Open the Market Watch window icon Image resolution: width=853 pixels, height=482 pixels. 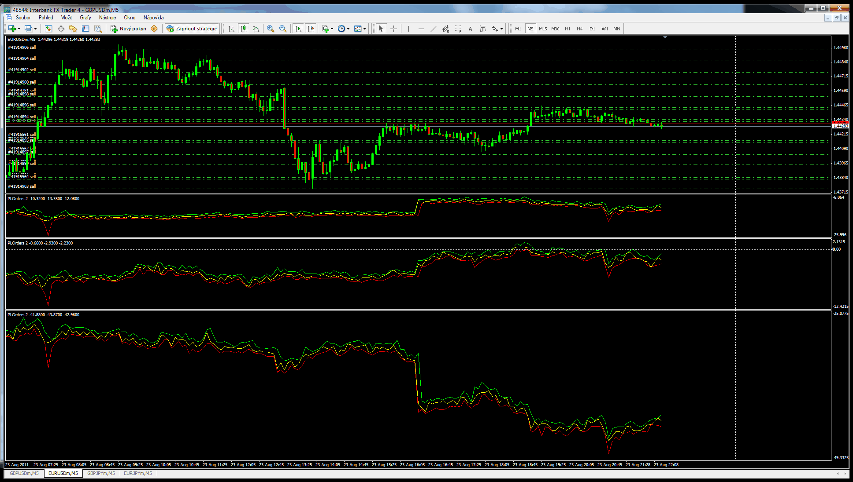coord(48,29)
